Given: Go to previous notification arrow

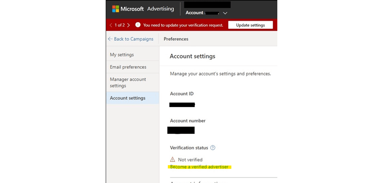Looking at the screenshot, I should point(111,25).
